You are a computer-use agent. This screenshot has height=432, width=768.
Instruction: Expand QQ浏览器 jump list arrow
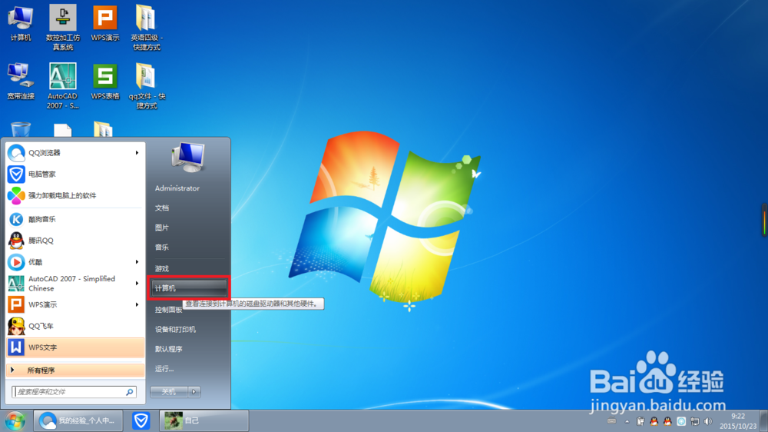137,153
